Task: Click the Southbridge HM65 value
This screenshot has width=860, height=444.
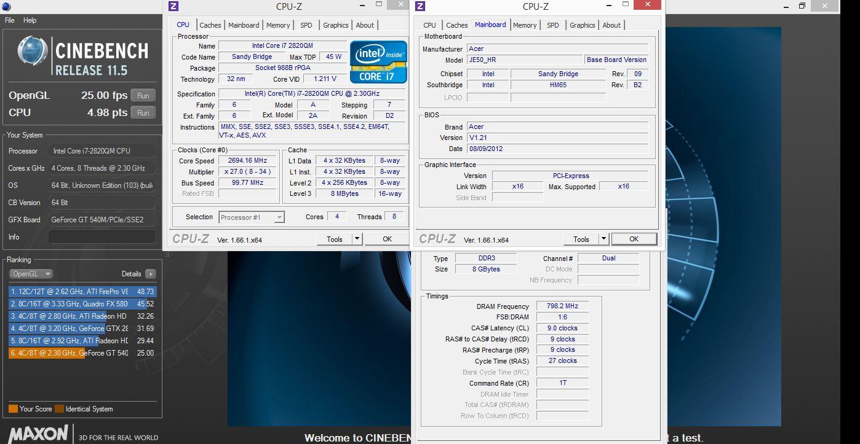Action: click(x=558, y=85)
